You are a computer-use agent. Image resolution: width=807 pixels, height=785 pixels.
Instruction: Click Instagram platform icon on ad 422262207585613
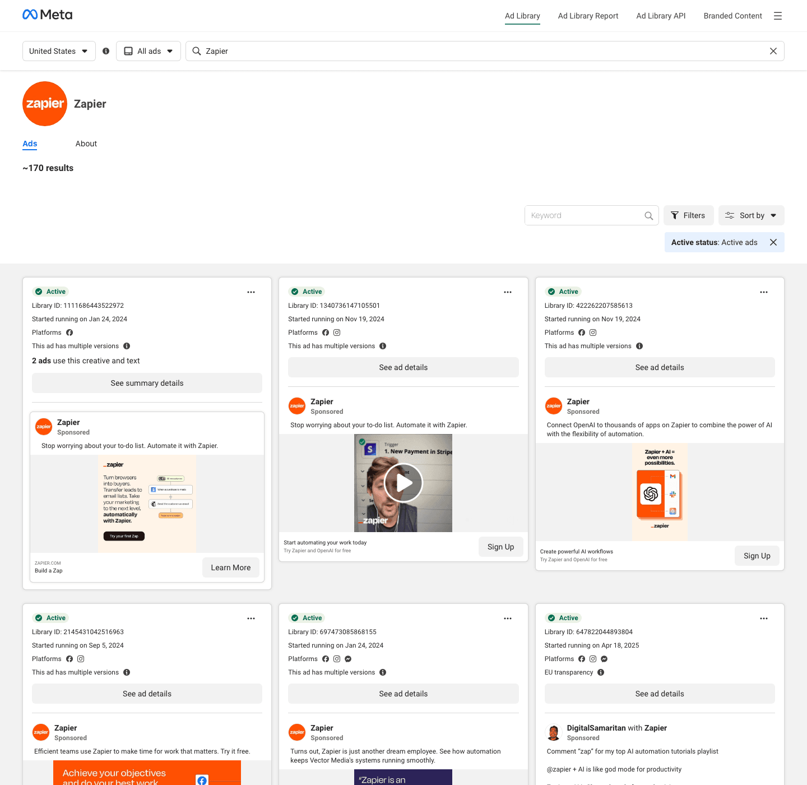593,333
